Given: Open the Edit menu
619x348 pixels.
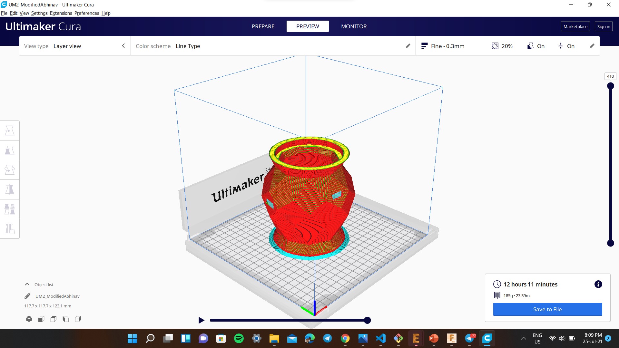Looking at the screenshot, I should point(14,13).
